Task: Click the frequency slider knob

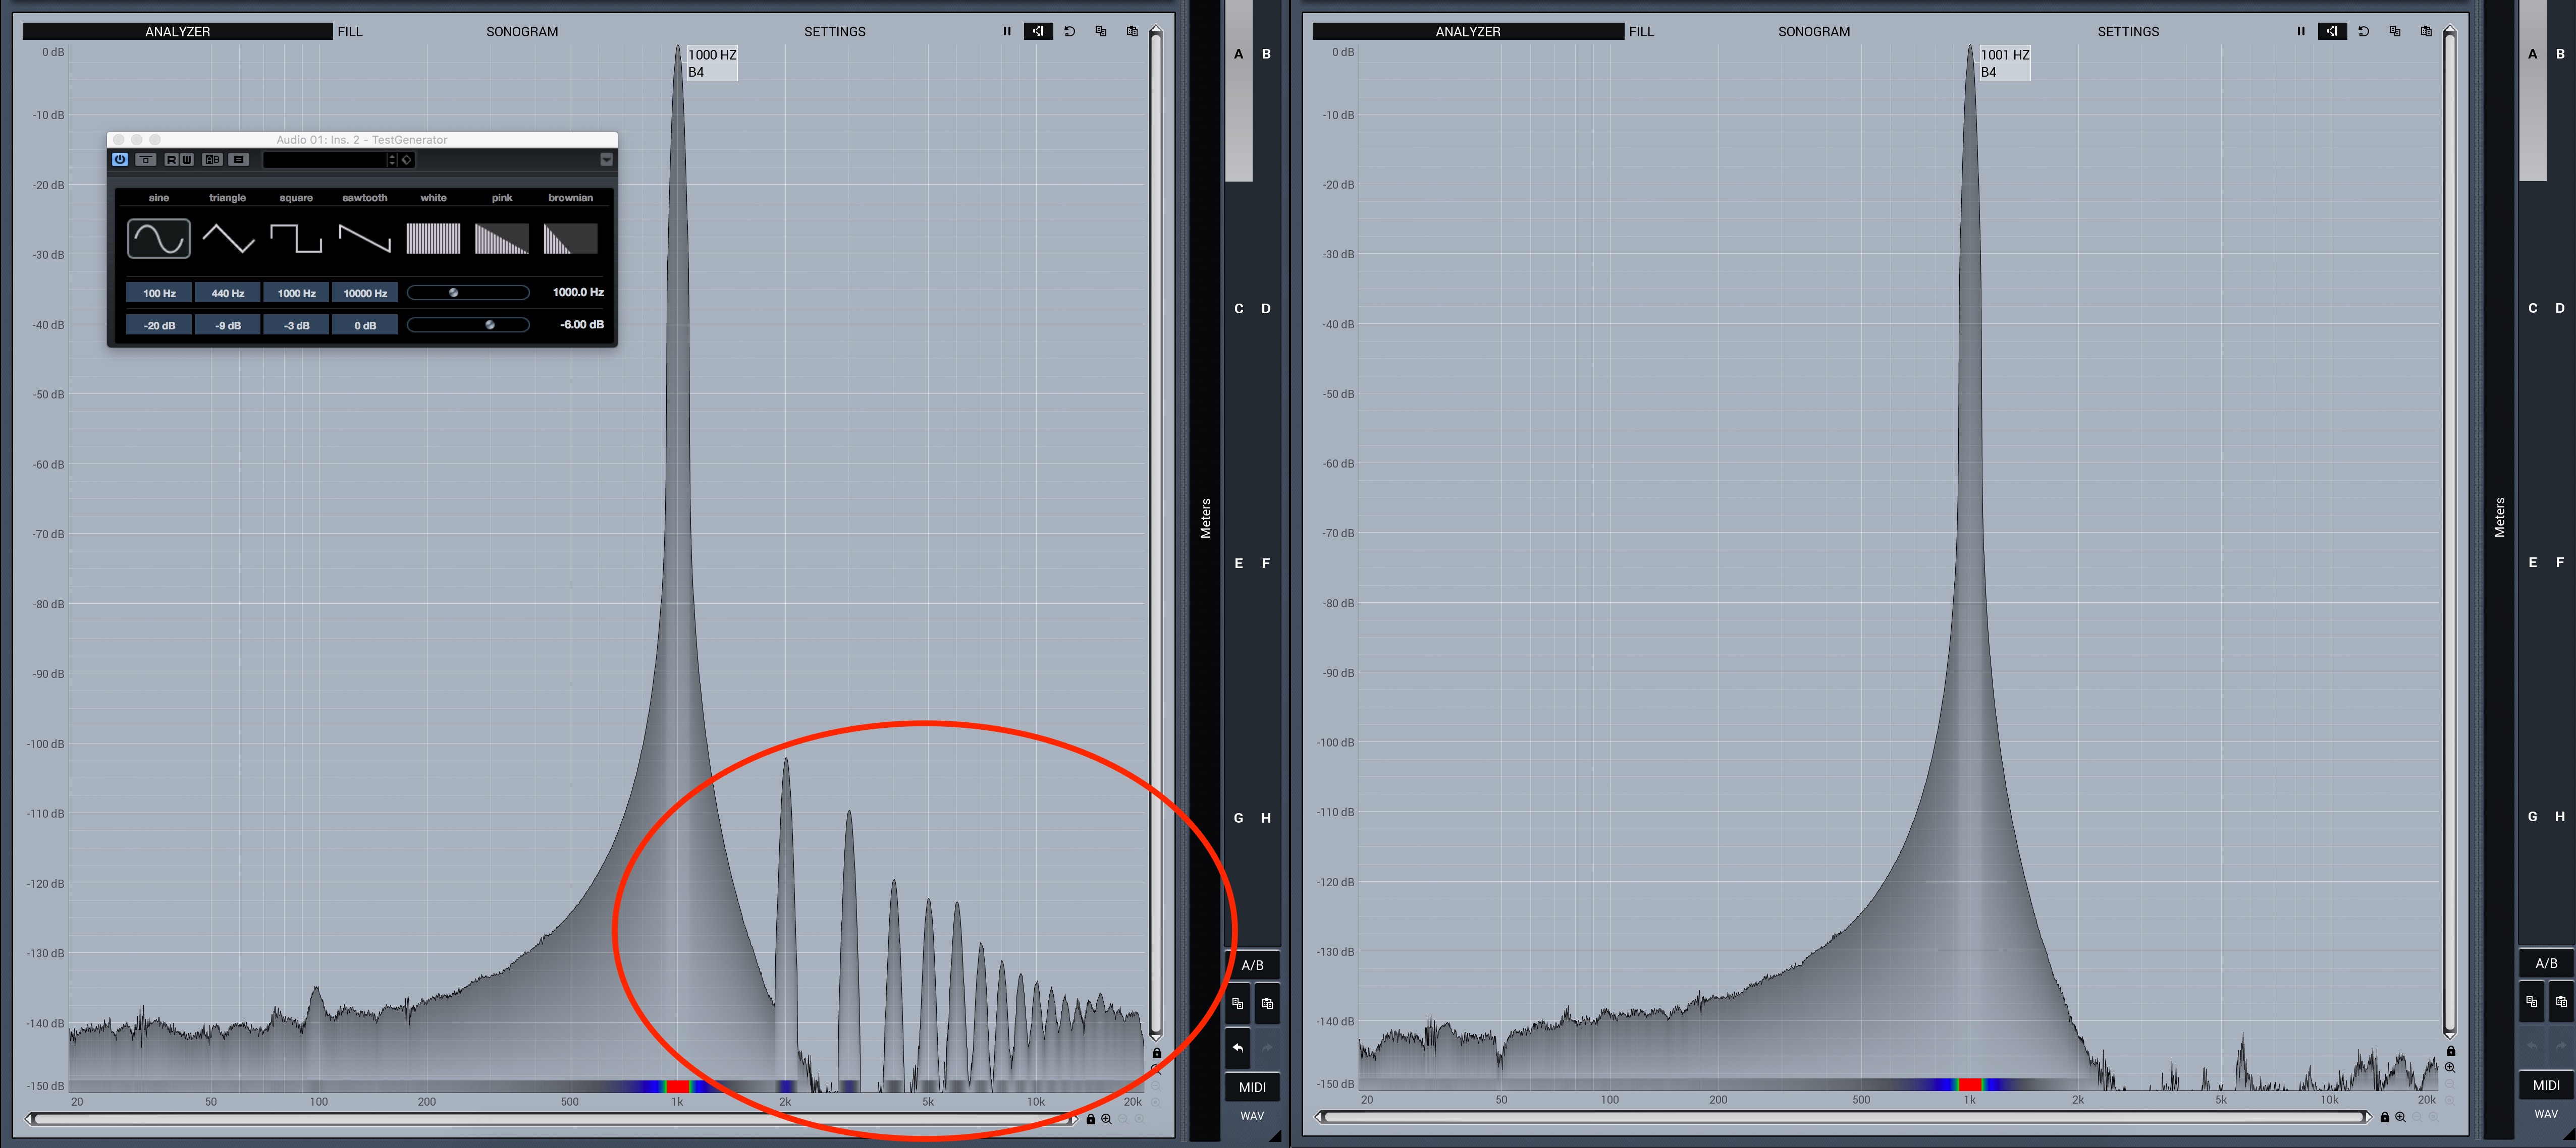Action: (454, 293)
